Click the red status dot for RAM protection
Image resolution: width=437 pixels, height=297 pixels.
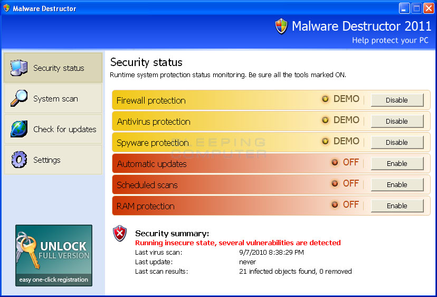[x=335, y=205]
